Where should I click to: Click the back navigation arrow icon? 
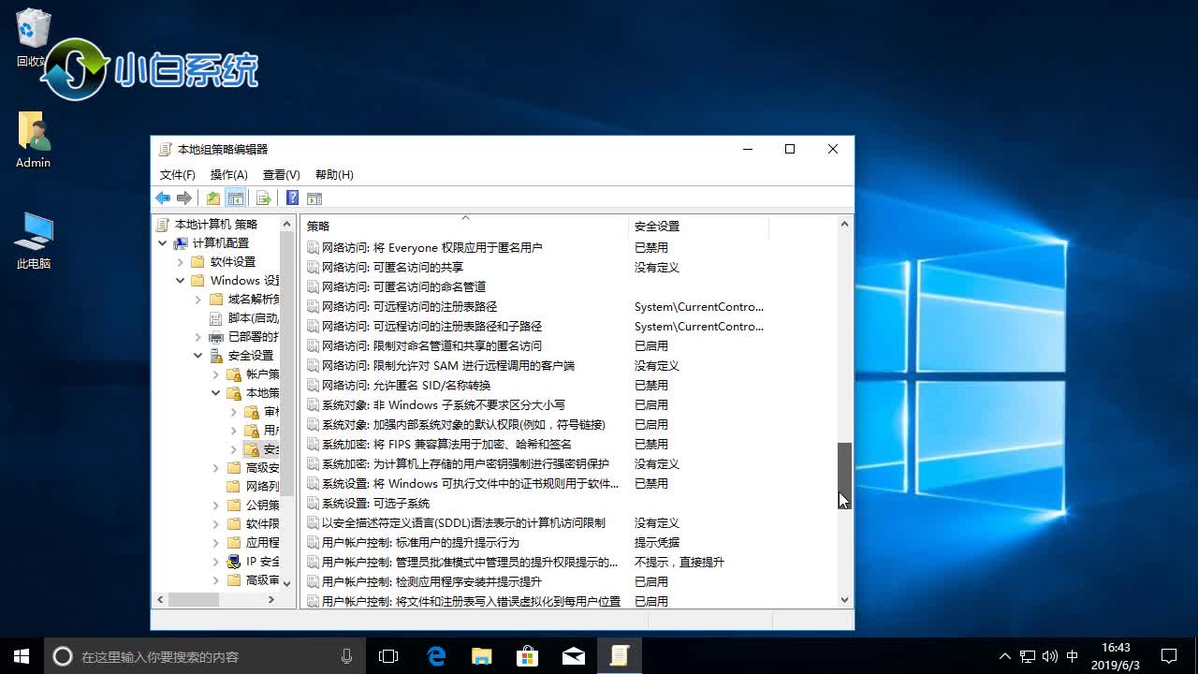click(162, 198)
